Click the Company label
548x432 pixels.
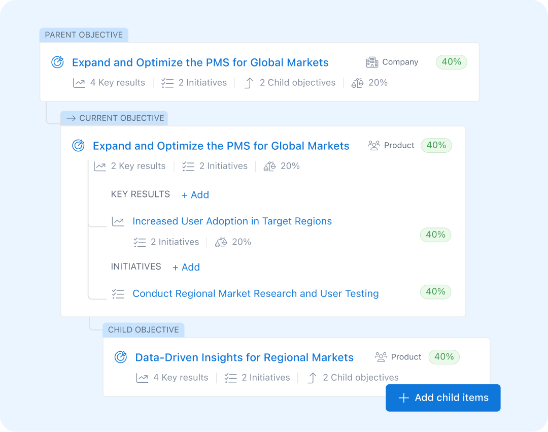click(x=400, y=62)
